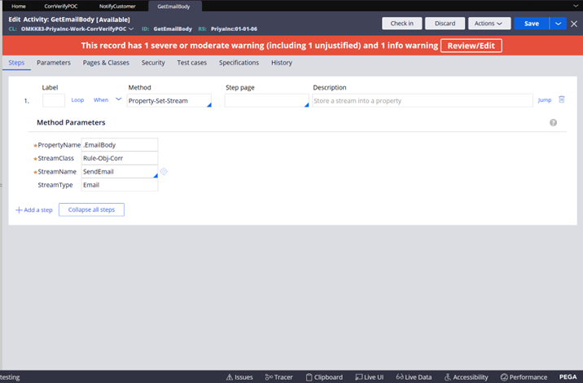This screenshot has width=583, height=383.
Task: Click the Save button
Action: click(x=532, y=24)
